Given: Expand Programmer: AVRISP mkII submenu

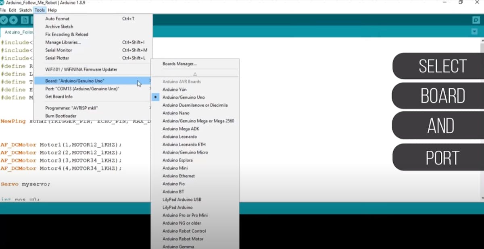Looking at the screenshot, I should 93,108.
